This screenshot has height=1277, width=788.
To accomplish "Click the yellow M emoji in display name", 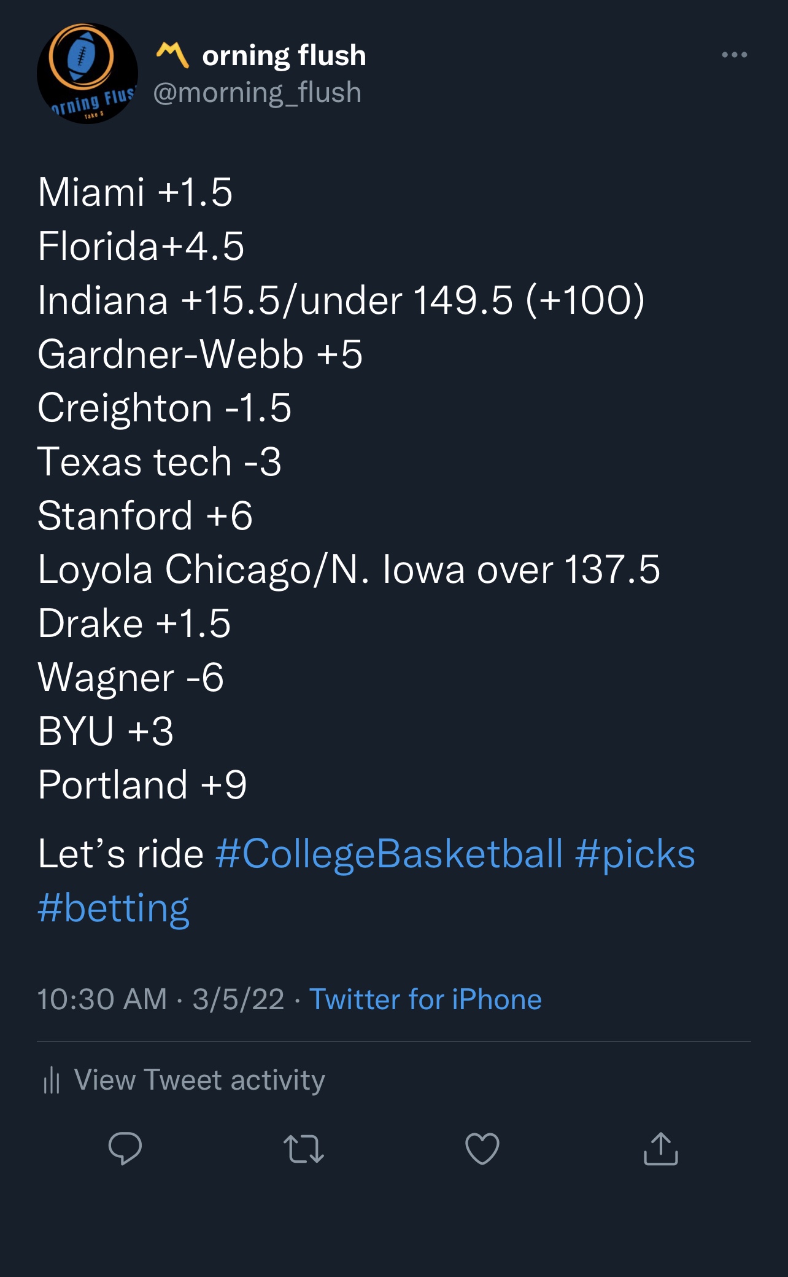I will pos(172,55).
